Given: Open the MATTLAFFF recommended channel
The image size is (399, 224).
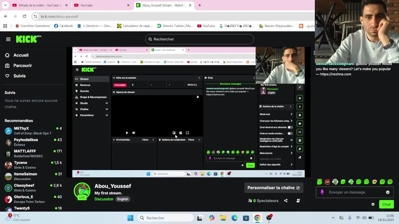Looking at the screenshot, I should point(33,153).
